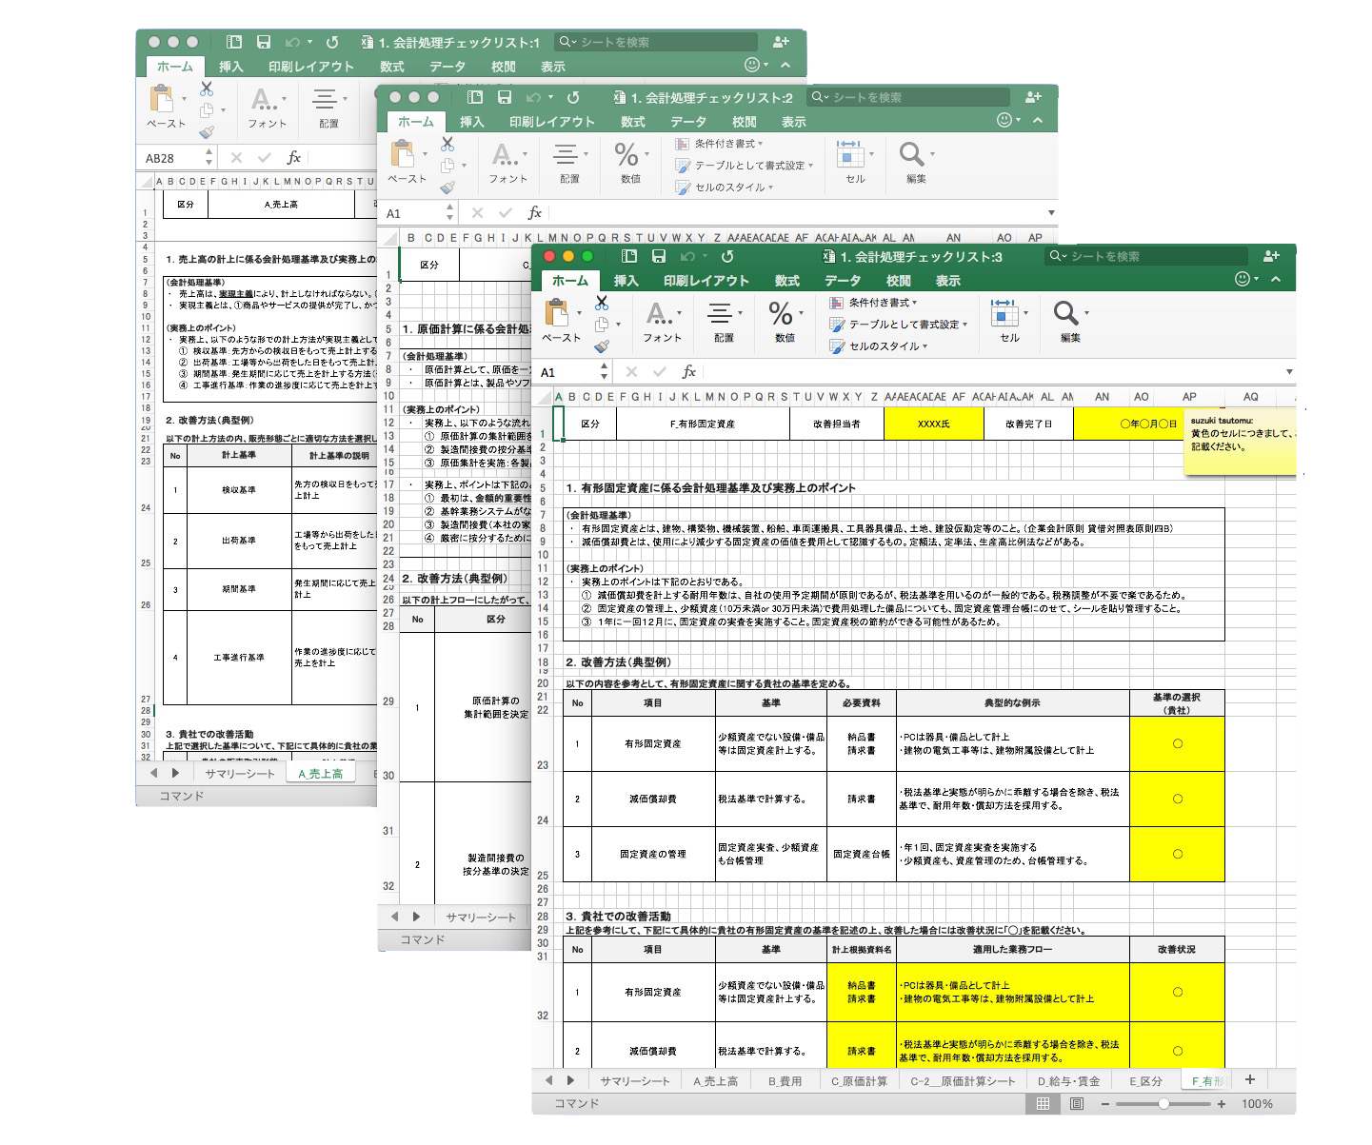
Task: Switch to B_費用 sheet tab in checklist:3
Action: click(x=785, y=1081)
